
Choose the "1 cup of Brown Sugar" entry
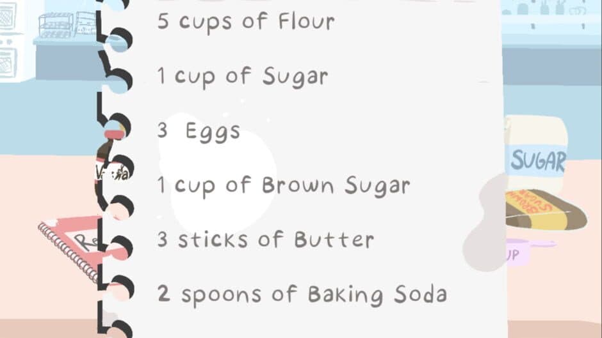283,186
